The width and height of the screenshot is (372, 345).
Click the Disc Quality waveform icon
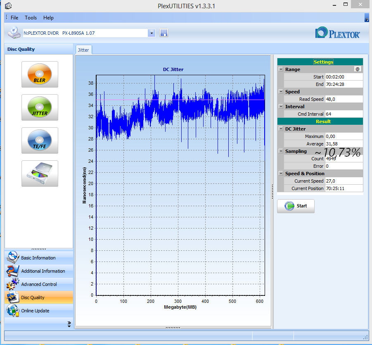pos(13,297)
